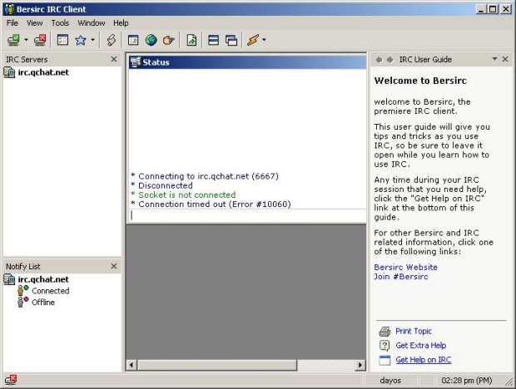
Task: Open the Window menu
Action: 92,22
